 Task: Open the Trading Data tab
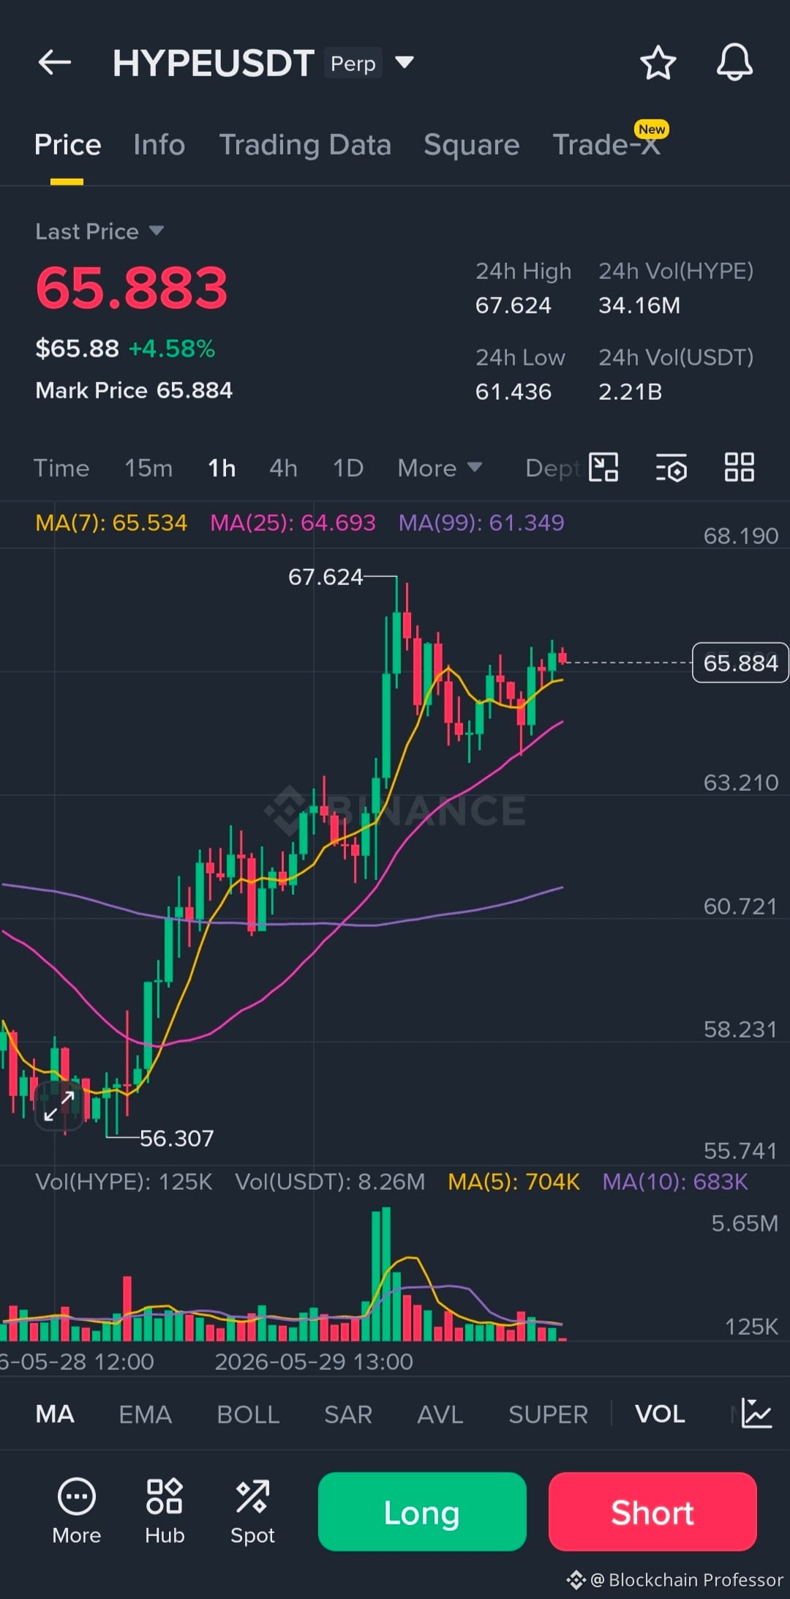point(305,145)
